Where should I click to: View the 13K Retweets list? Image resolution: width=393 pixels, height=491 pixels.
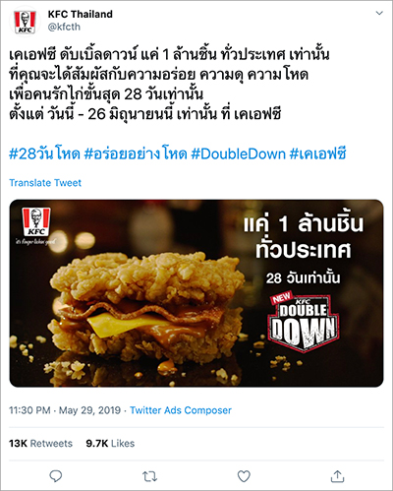[40, 444]
